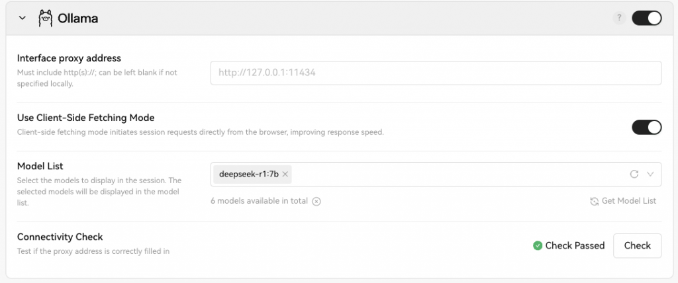Open the Model List selection box
678x283 pixels.
pyautogui.click(x=457, y=175)
